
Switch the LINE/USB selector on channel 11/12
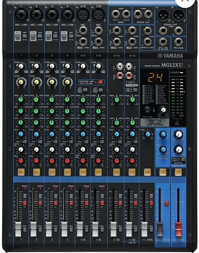point(135,90)
